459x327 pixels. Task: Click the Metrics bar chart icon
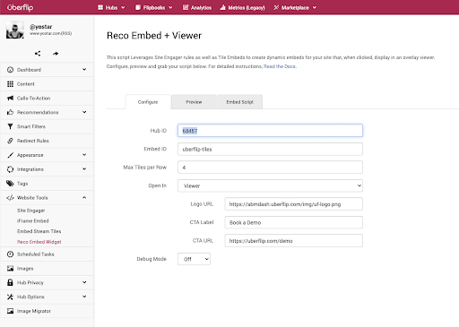pos(222,7)
